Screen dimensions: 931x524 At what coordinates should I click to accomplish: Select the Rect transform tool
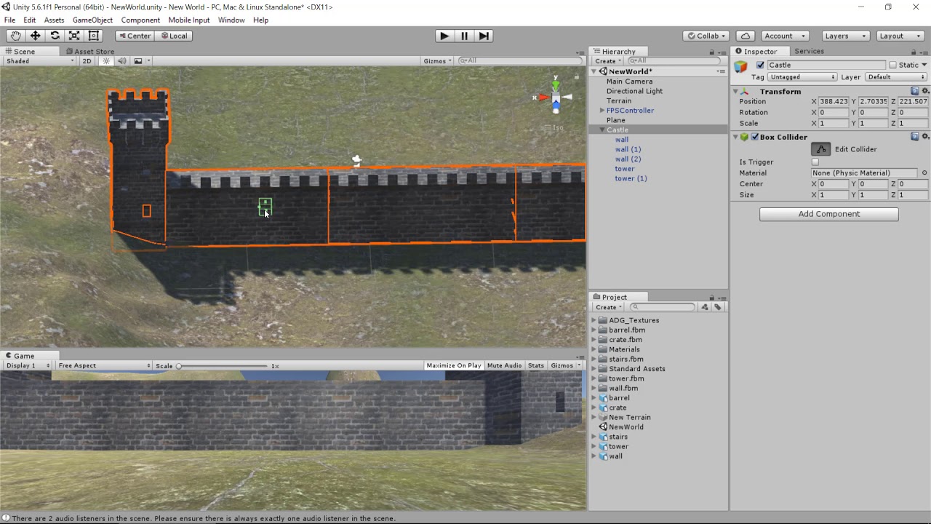[x=94, y=36]
